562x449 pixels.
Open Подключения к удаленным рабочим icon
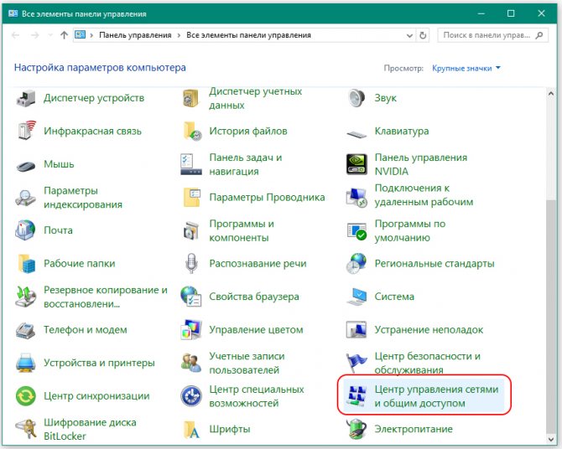[x=356, y=198]
